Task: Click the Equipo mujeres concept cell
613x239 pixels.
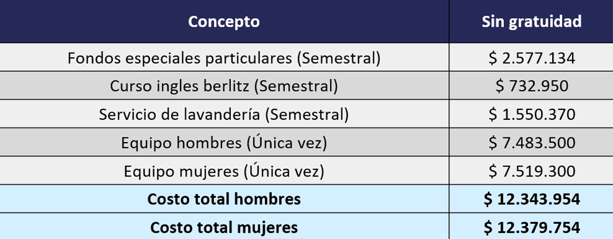Action: click(x=224, y=171)
